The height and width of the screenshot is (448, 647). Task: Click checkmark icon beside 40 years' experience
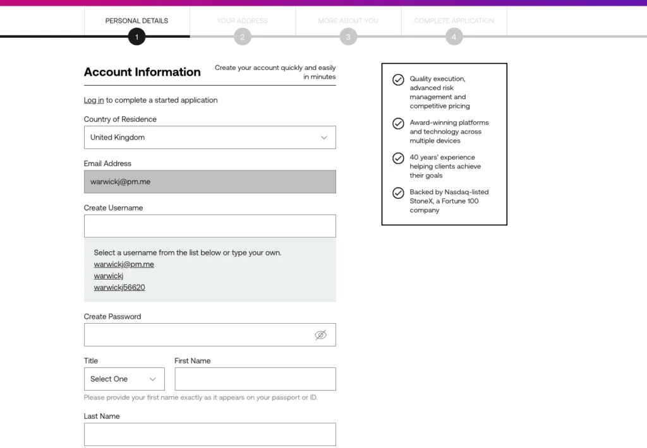tap(398, 158)
